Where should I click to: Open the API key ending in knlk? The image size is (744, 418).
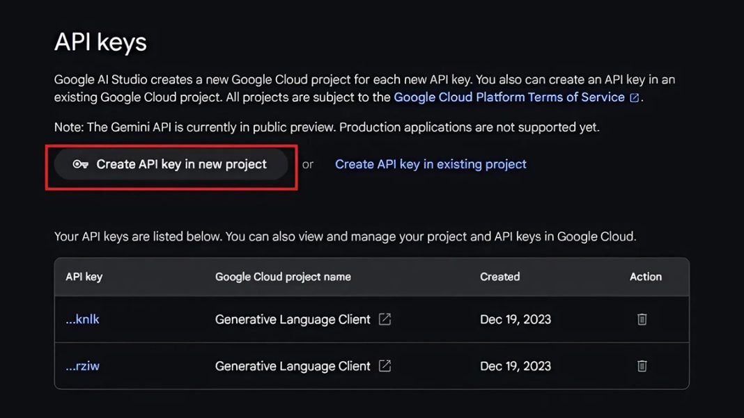[x=82, y=319]
